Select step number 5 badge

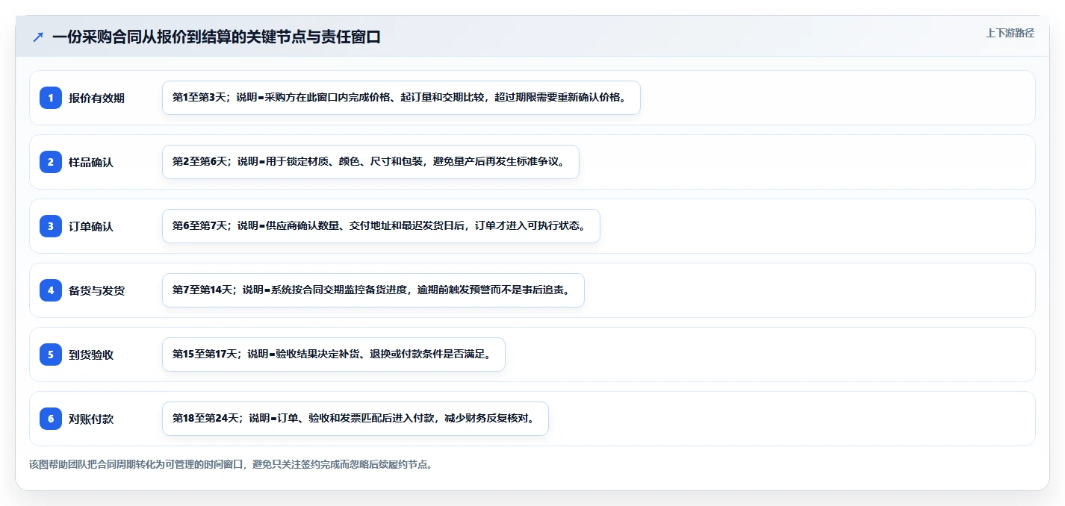pos(51,354)
